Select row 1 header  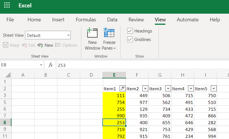point(5,82)
